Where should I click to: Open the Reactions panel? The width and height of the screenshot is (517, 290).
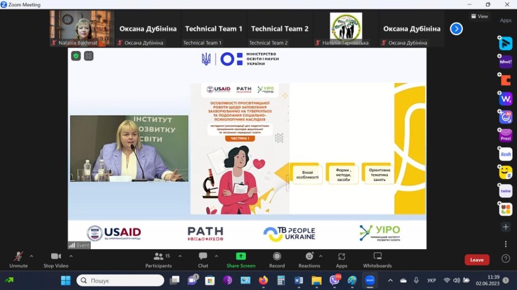coord(309,260)
